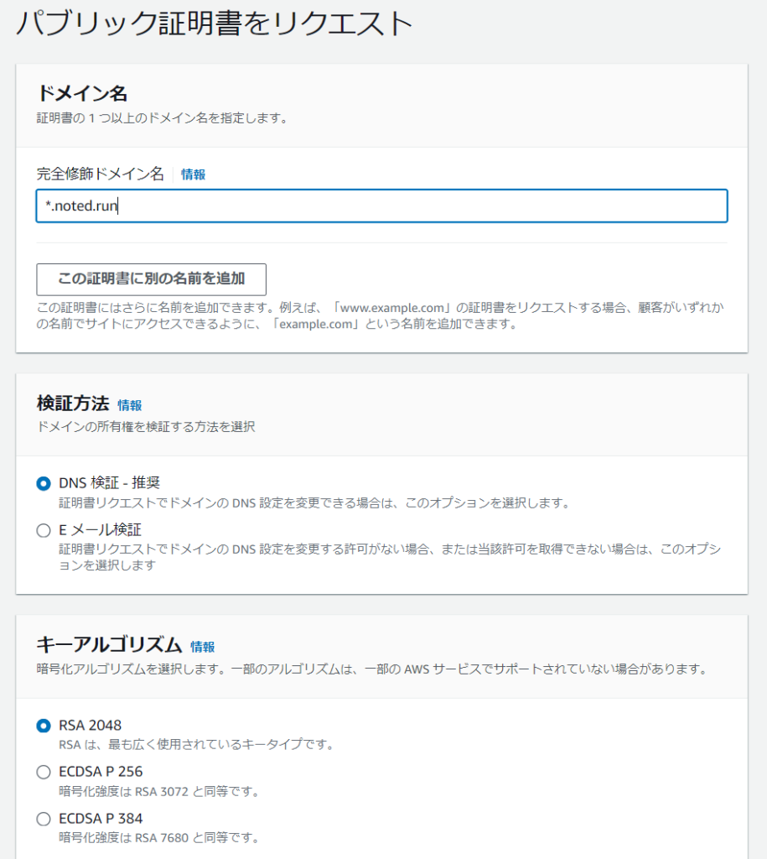Click text ドメインの所有権を検証する方法を選択
This screenshot has height=859, width=767.
tap(146, 426)
